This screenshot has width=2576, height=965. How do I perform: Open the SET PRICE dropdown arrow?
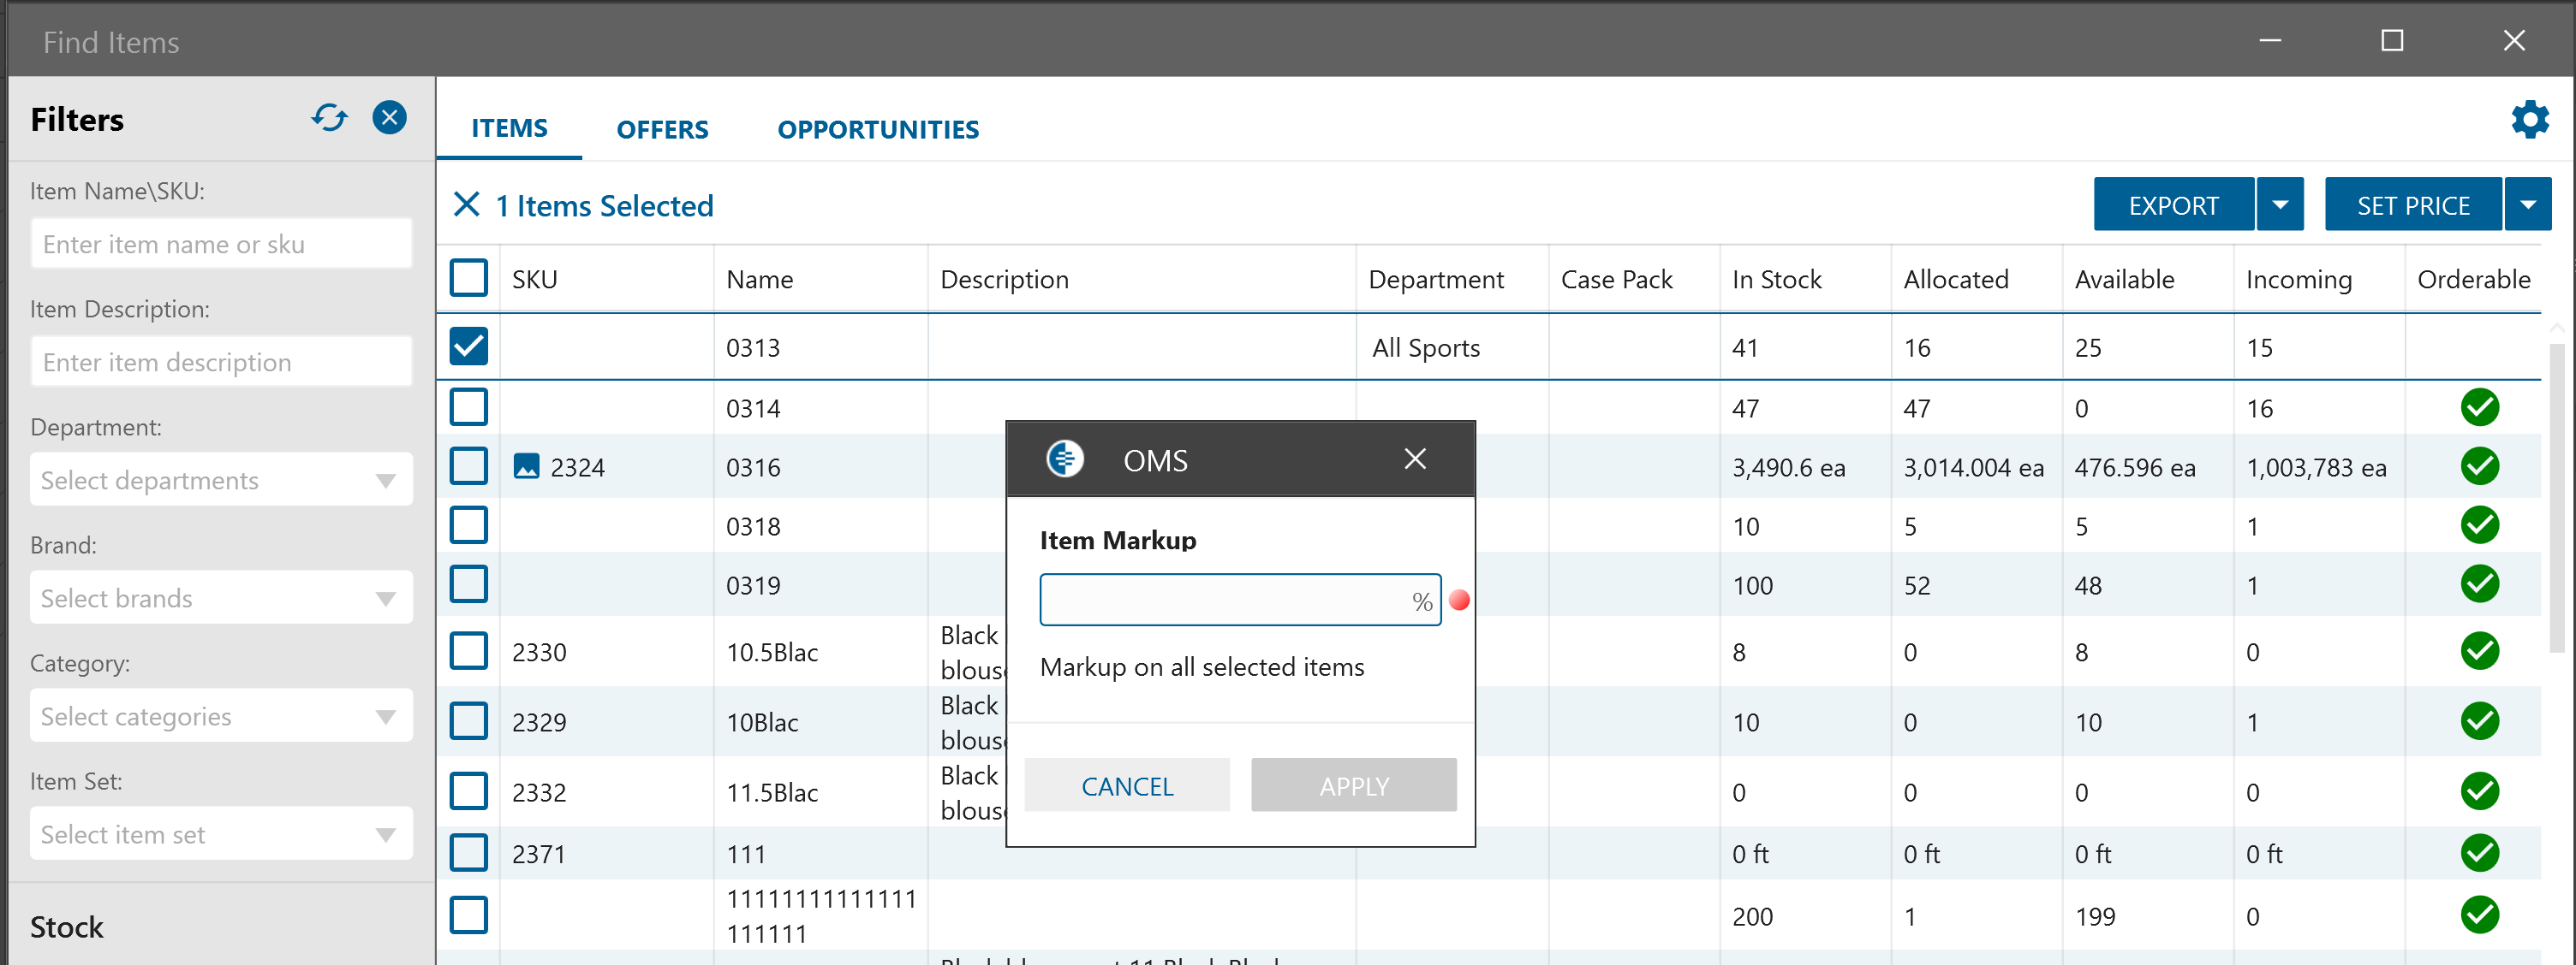click(2527, 204)
